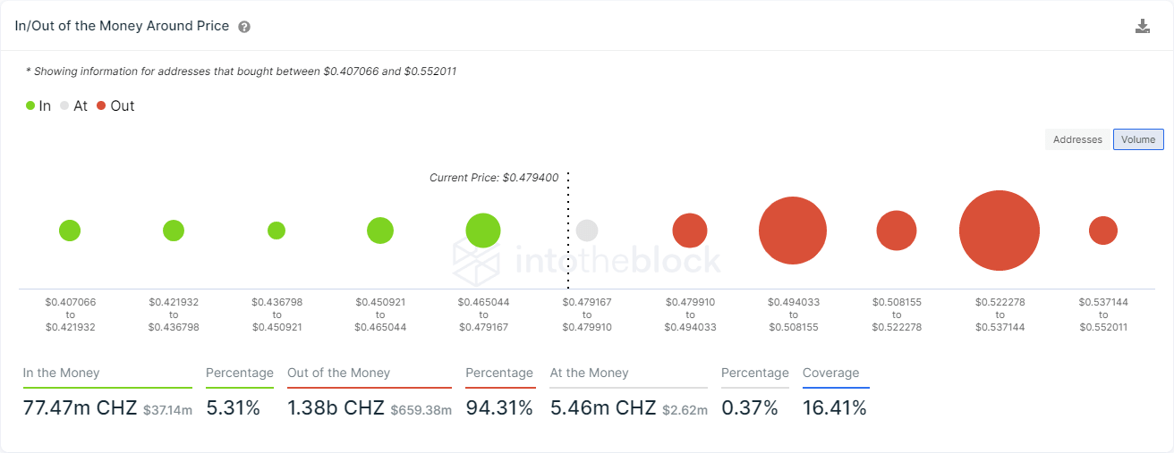
Task: Toggle the green In legend item
Action: pyautogui.click(x=38, y=105)
